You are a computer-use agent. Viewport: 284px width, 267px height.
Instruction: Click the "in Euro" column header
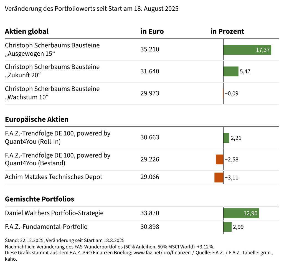(152, 31)
